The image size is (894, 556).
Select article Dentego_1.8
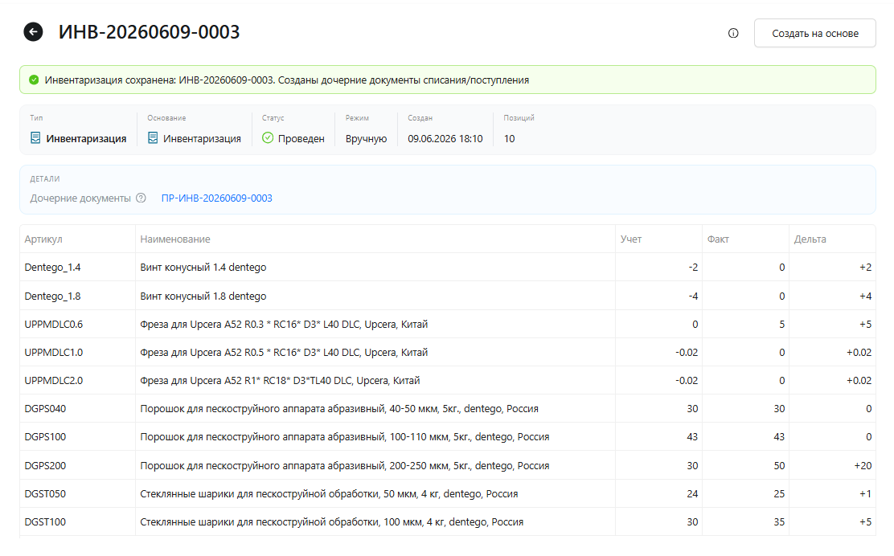(x=52, y=296)
